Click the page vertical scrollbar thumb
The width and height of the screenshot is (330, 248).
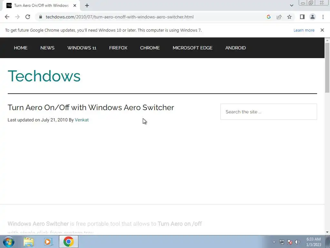click(327, 67)
